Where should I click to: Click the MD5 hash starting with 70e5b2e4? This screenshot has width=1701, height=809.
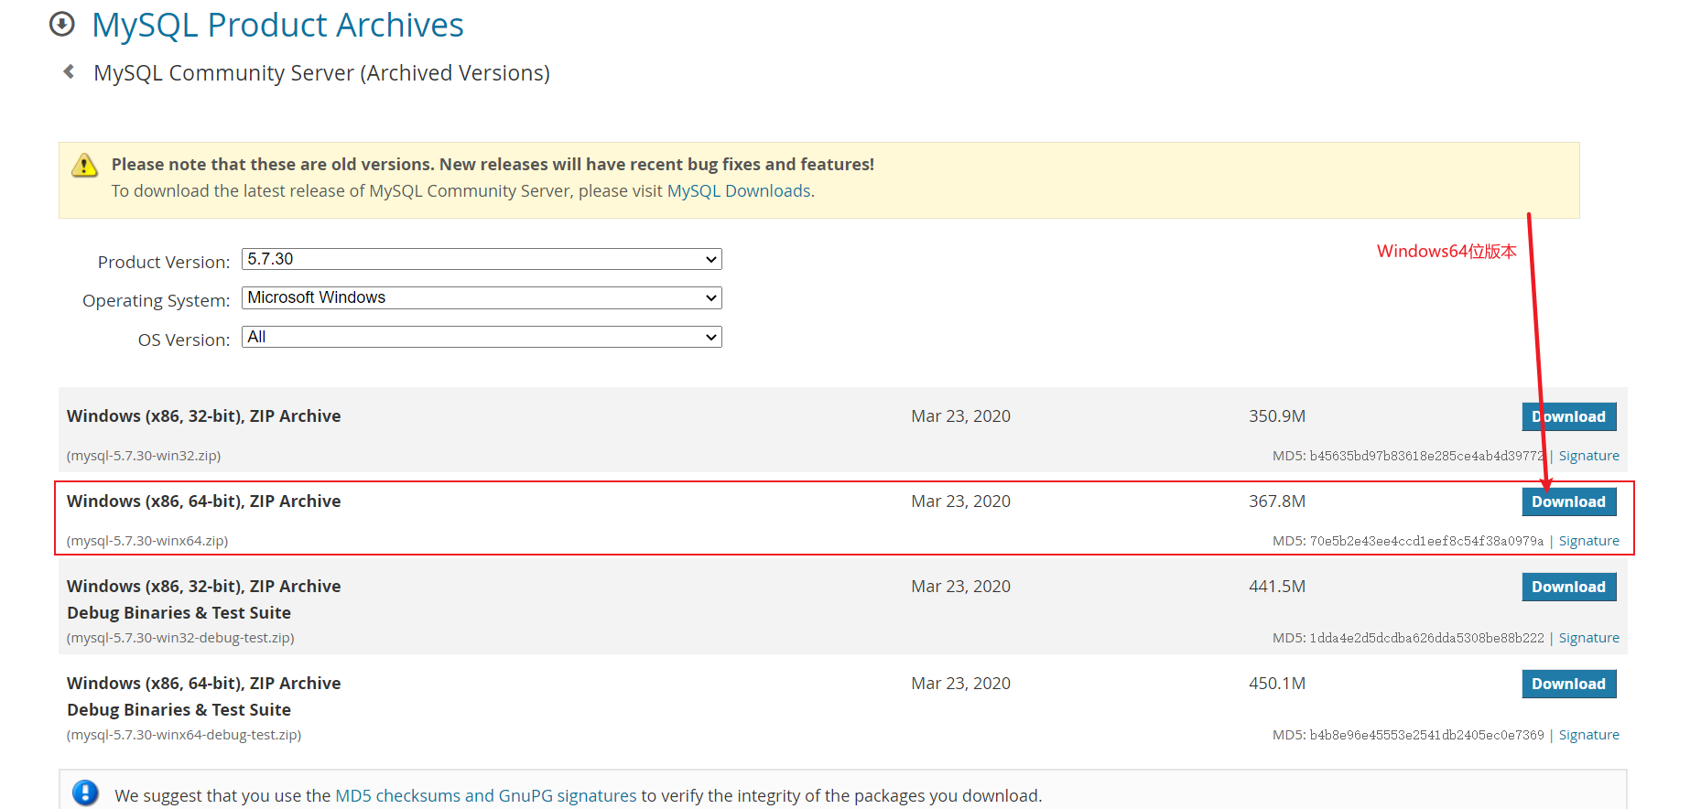1426,541
